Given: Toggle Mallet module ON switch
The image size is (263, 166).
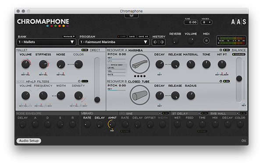Looking at the screenshot, I should point(85,50).
